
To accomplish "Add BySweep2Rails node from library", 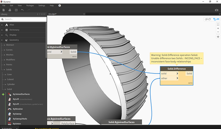I will pos(20,119).
